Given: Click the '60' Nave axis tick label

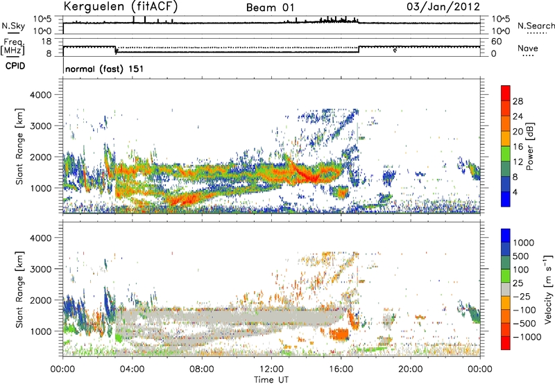Looking at the screenshot, I should pyautogui.click(x=496, y=42).
